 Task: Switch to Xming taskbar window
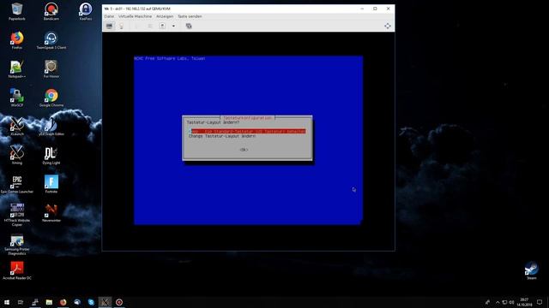click(x=105, y=302)
